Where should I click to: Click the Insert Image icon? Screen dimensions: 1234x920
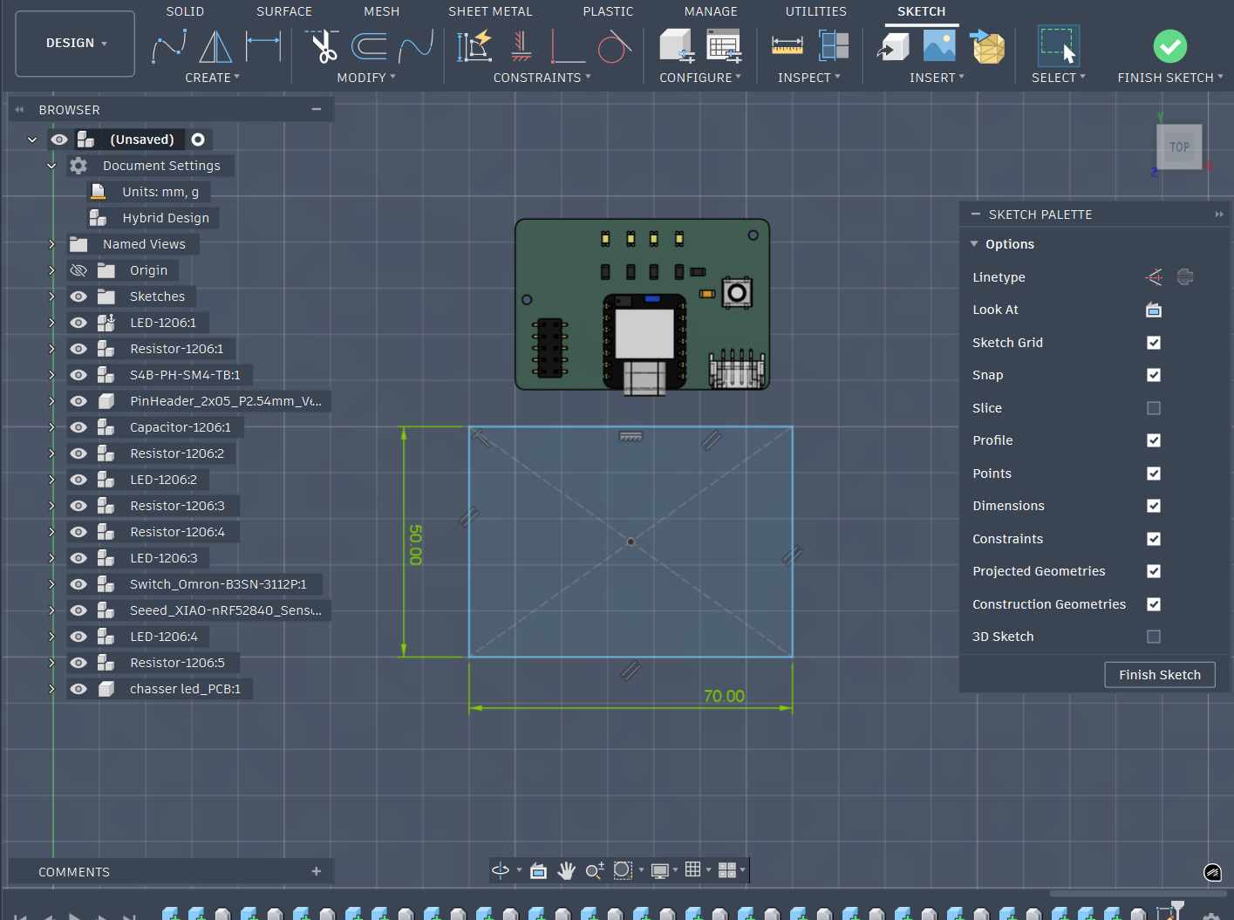tap(939, 46)
